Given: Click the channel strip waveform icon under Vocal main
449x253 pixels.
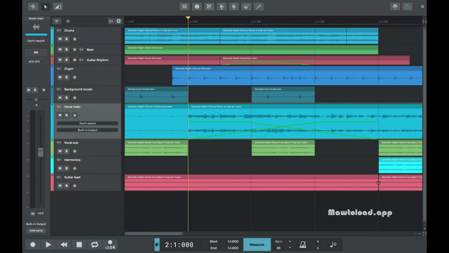Looking at the screenshot, I should tap(36, 27).
